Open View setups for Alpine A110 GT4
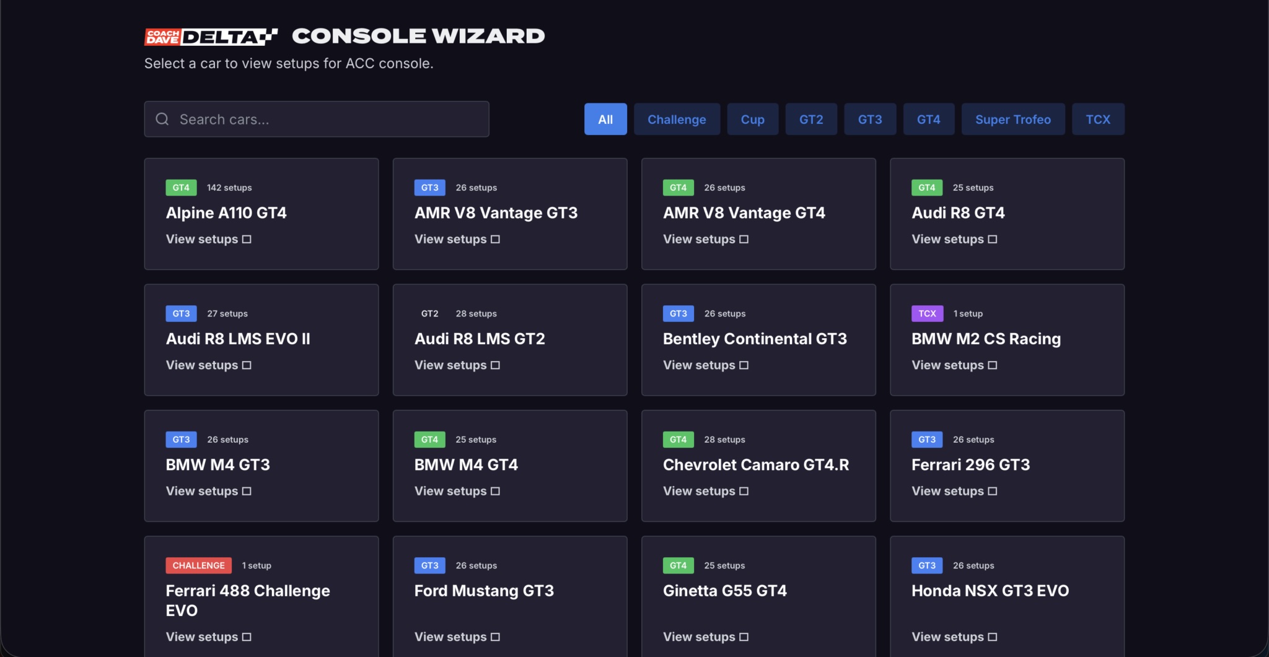This screenshot has width=1269, height=657. (x=208, y=239)
